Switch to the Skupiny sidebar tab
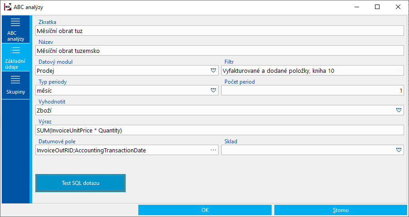This screenshot has height=217, width=409. click(x=15, y=85)
